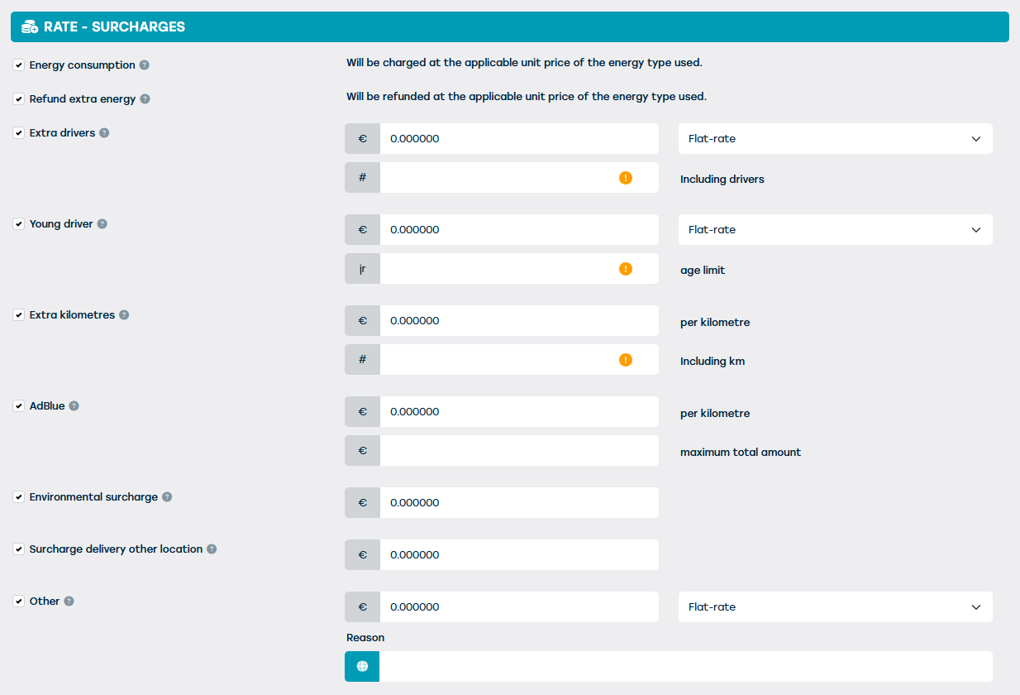Toggle the Extra kilometres checkbox
Viewport: 1020px width, 695px height.
pos(19,315)
